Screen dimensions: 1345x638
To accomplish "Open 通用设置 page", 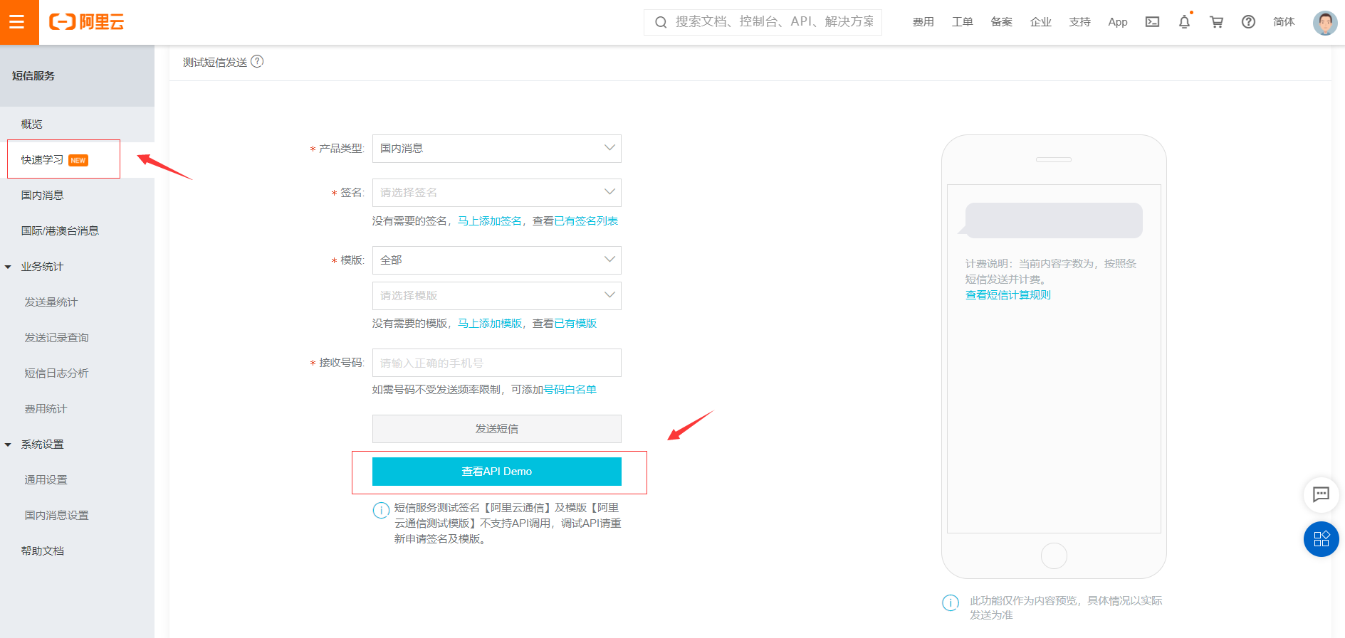I will tap(46, 480).
